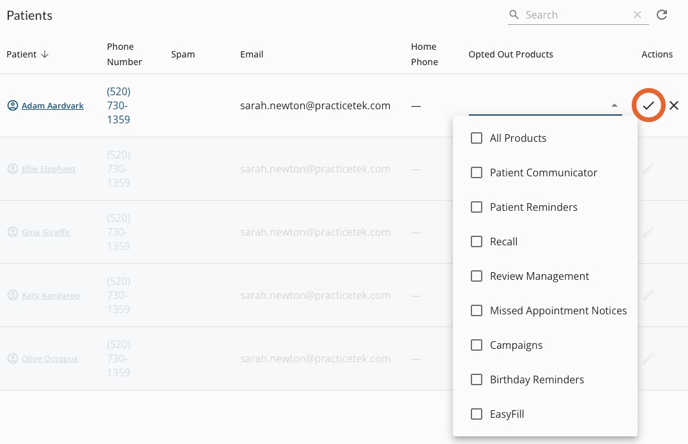Click the edit pencil for Ellie Elephant
This screenshot has width=688, height=444.
(x=648, y=169)
